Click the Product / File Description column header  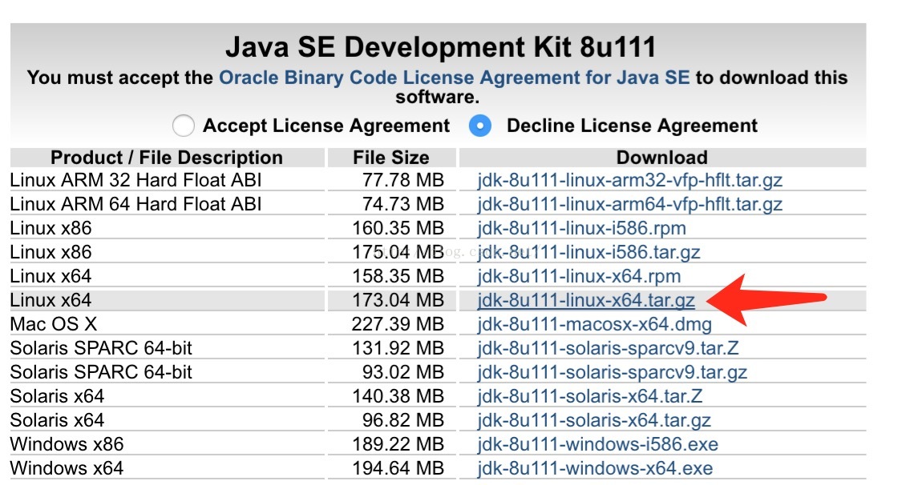point(166,158)
